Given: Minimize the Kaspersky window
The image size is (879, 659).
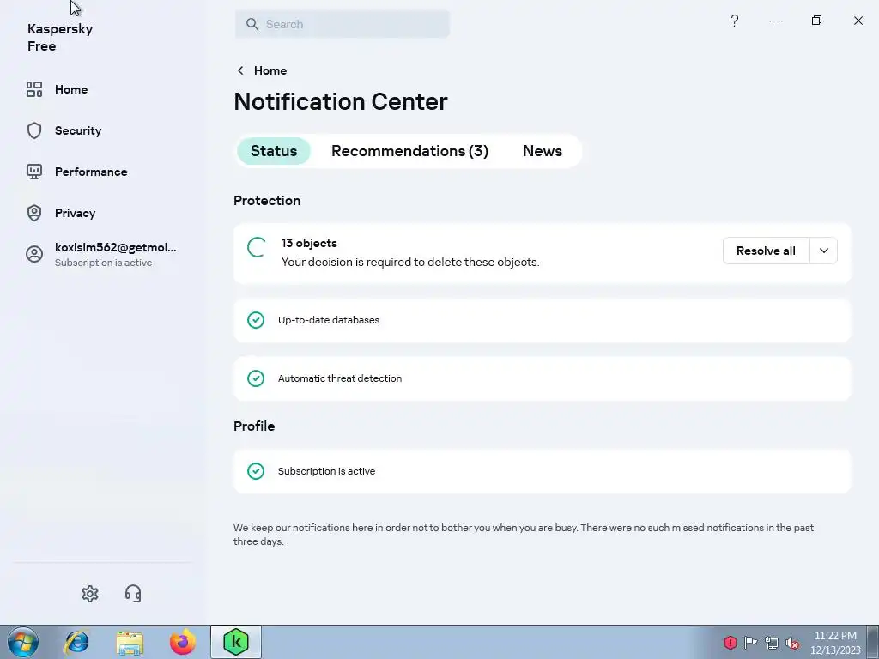Looking at the screenshot, I should coord(776,21).
